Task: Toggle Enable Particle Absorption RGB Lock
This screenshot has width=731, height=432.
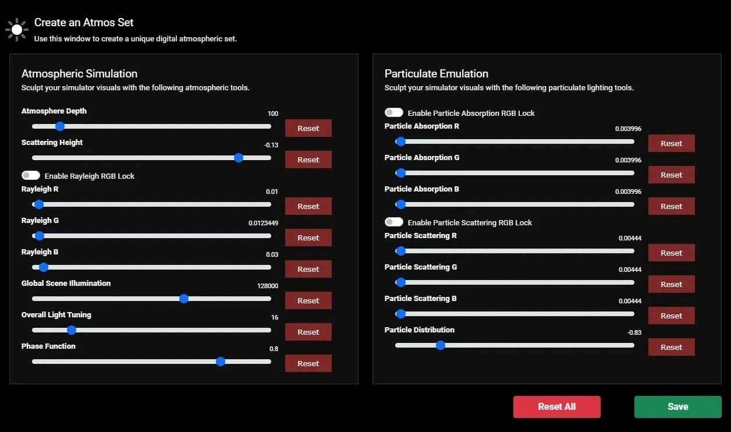Action: coord(394,112)
